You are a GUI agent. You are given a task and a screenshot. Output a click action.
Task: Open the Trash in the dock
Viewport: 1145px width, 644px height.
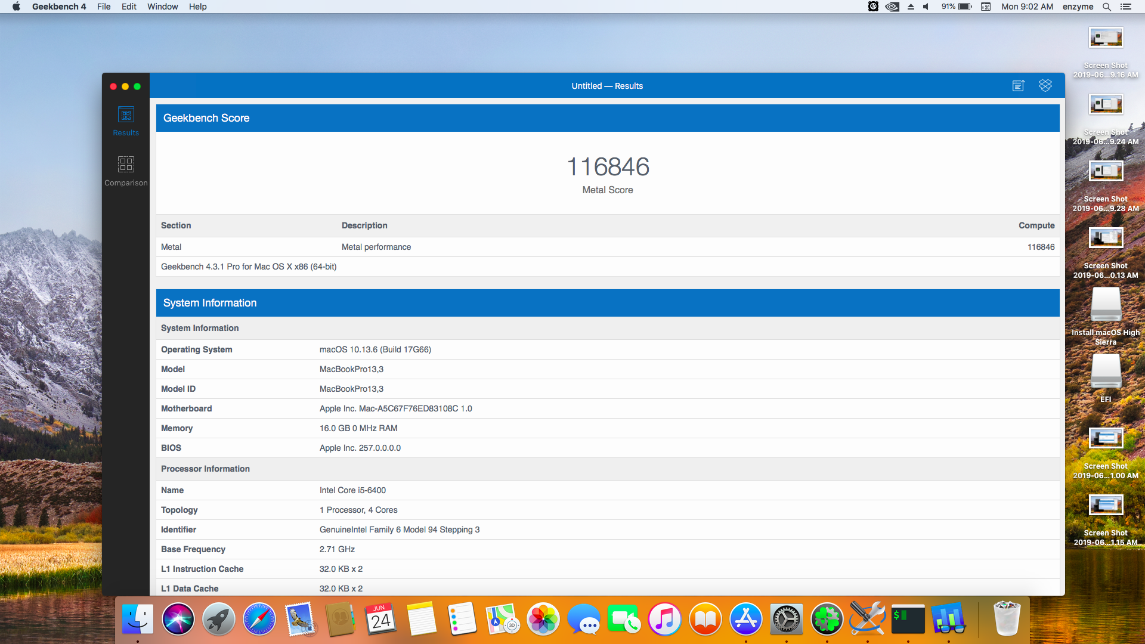click(x=1007, y=620)
